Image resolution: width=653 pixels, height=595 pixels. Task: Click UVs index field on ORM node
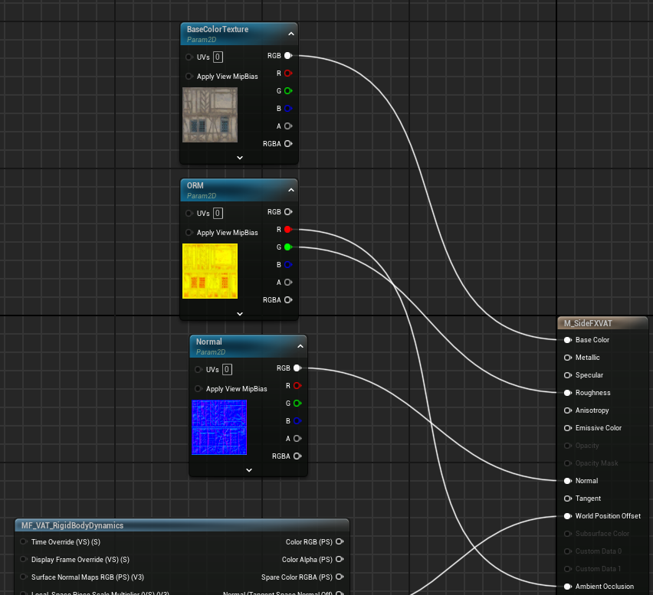(218, 213)
